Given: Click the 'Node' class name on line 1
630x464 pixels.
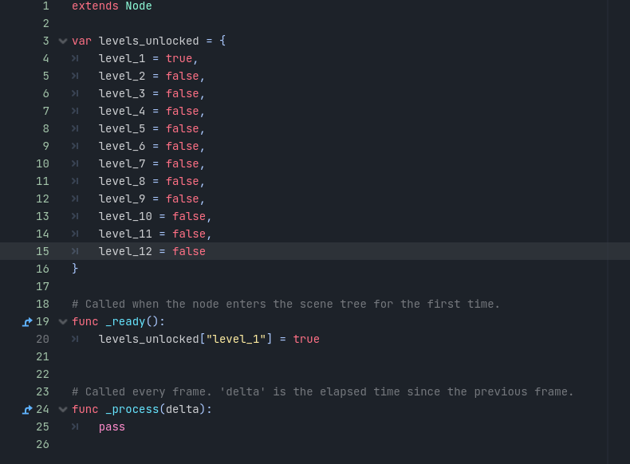Looking at the screenshot, I should [x=139, y=6].
